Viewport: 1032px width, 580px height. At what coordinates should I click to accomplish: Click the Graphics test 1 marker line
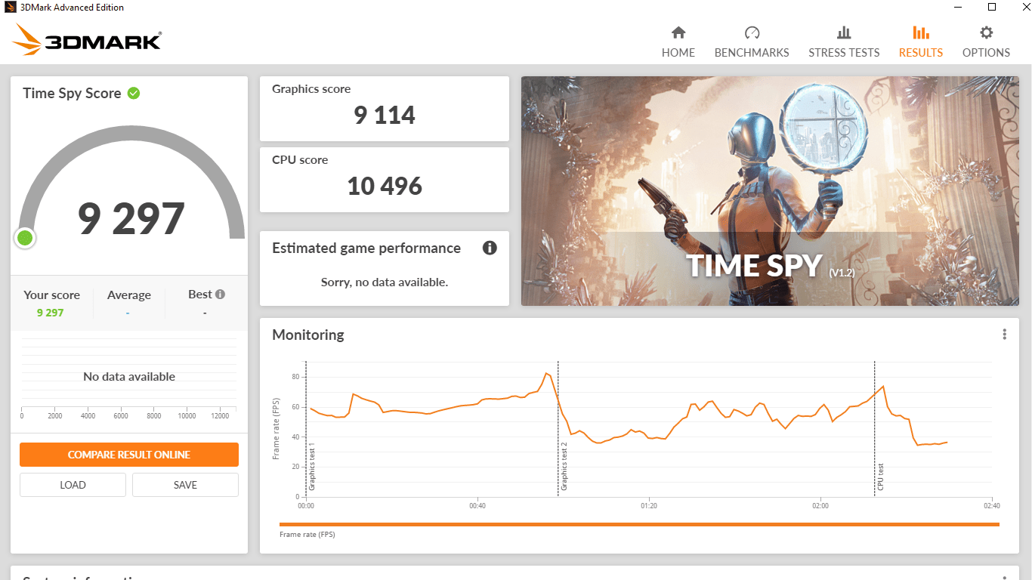click(x=306, y=428)
